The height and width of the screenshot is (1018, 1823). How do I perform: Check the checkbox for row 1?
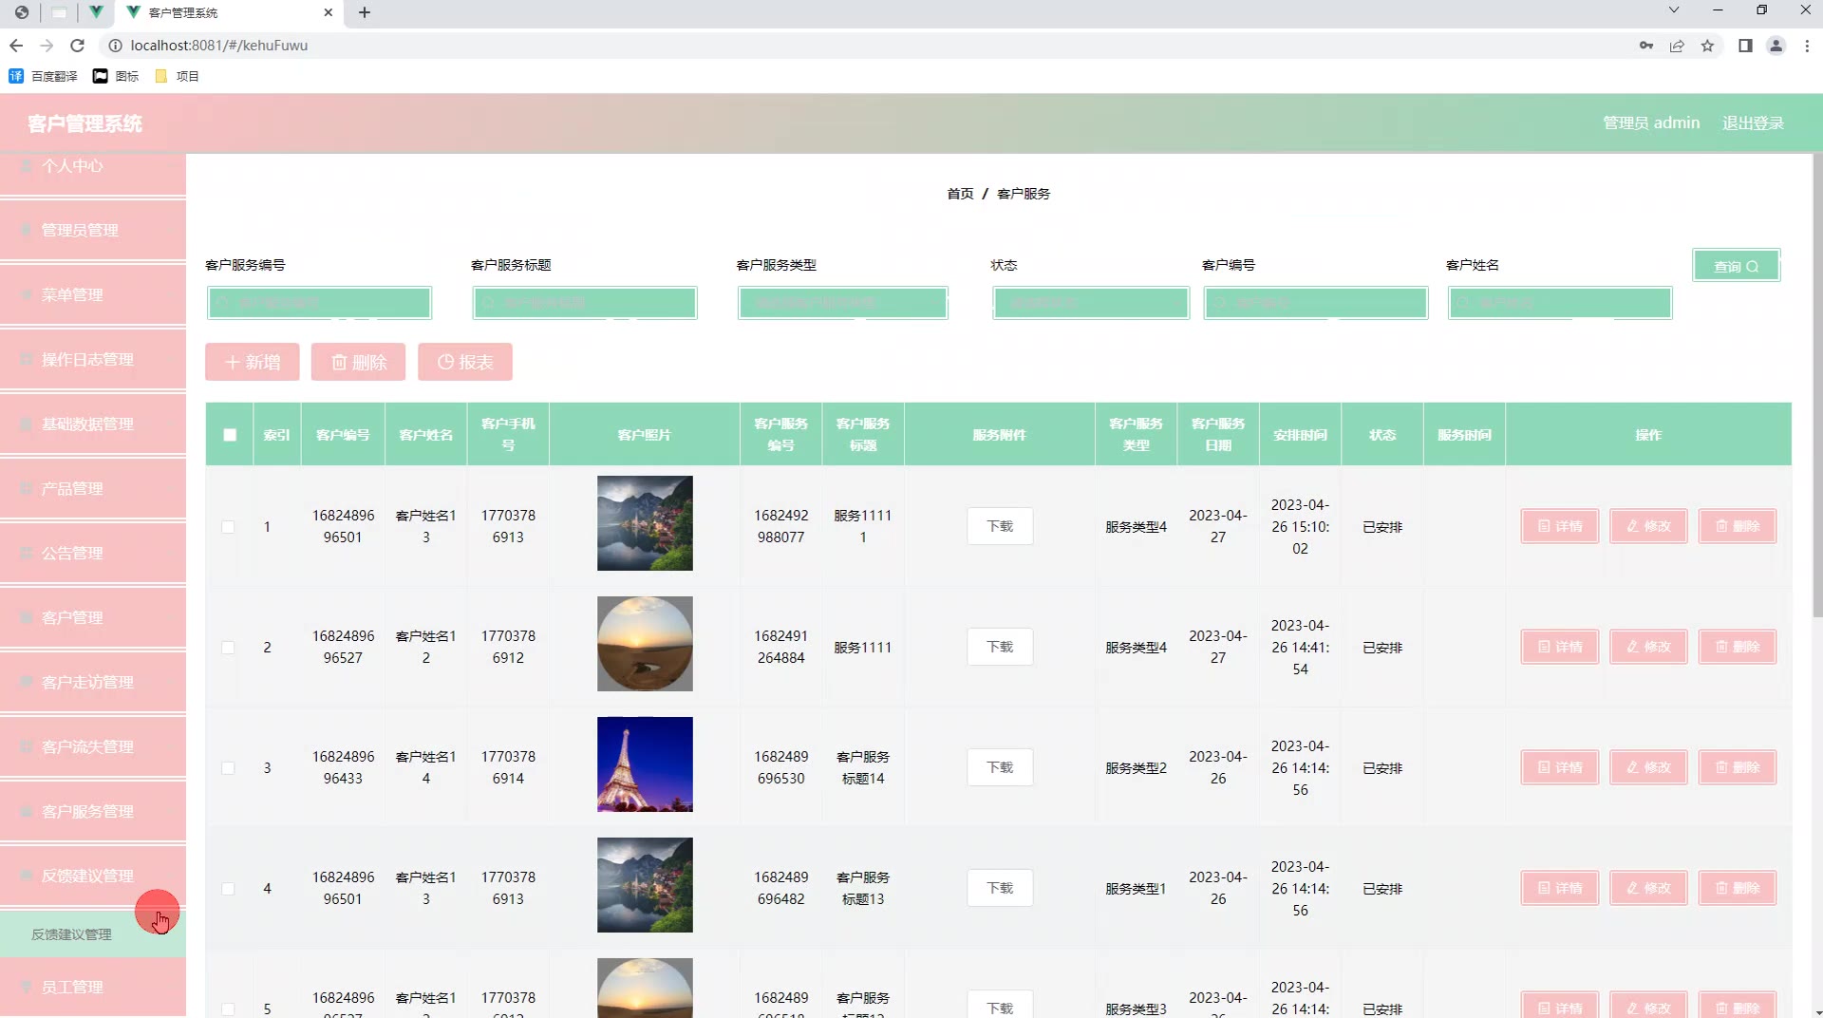click(x=228, y=527)
